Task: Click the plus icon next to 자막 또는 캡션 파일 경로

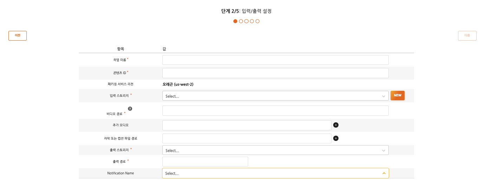Action: click(x=336, y=138)
